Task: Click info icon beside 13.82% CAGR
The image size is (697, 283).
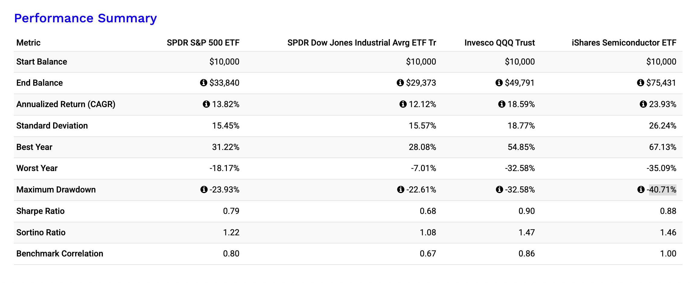Action: point(206,104)
